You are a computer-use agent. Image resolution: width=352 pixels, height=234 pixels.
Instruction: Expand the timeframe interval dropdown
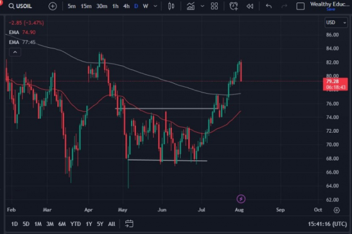click(156, 6)
